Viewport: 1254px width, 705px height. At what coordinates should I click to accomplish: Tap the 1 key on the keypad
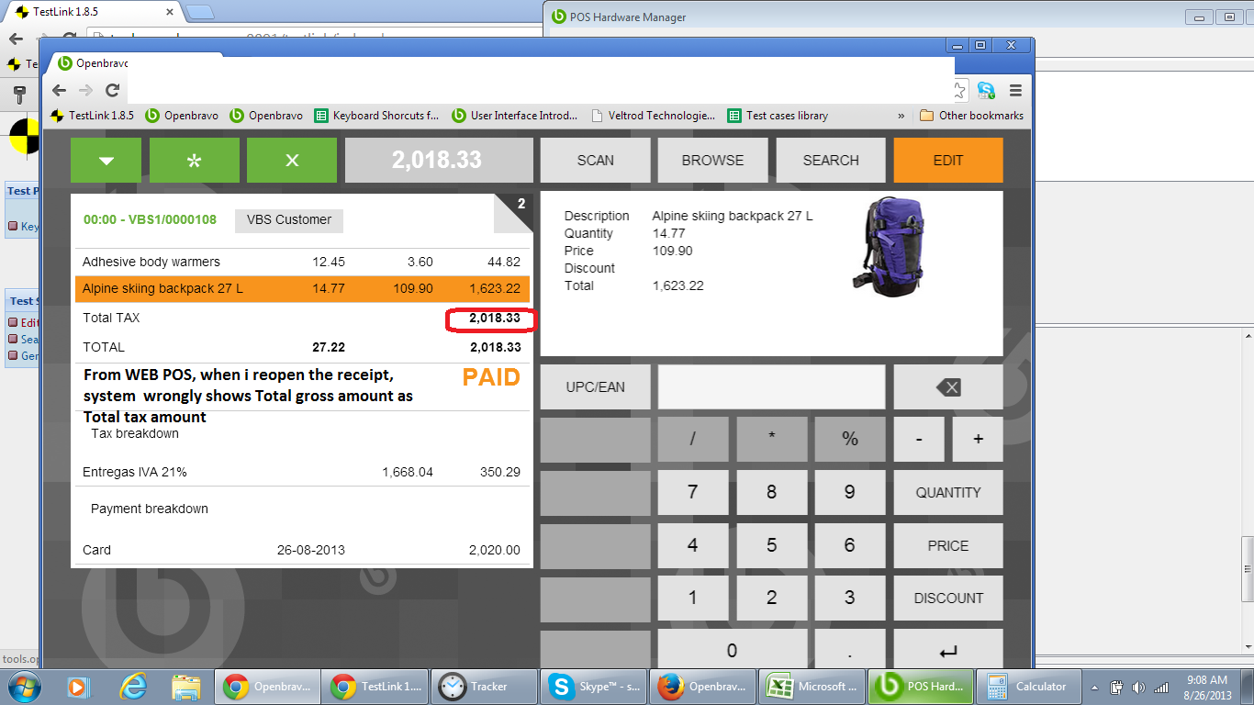pos(692,599)
